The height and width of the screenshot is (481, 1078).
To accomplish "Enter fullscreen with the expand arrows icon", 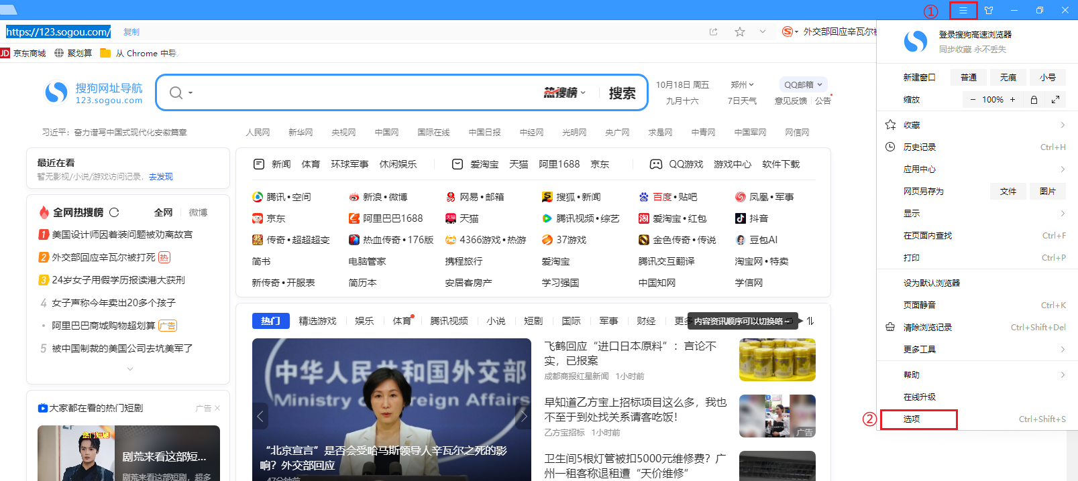I will click(x=1055, y=100).
